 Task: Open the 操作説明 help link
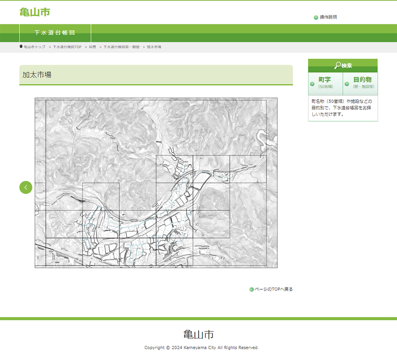point(328,17)
